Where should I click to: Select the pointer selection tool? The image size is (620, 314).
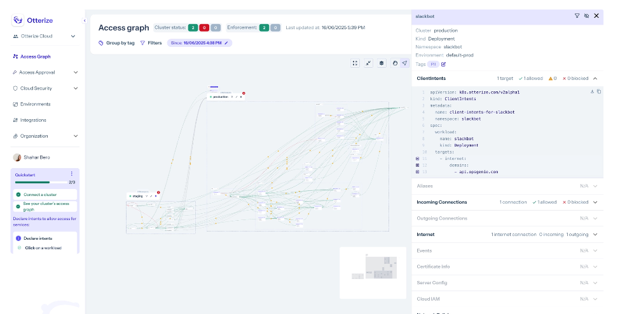(x=404, y=63)
